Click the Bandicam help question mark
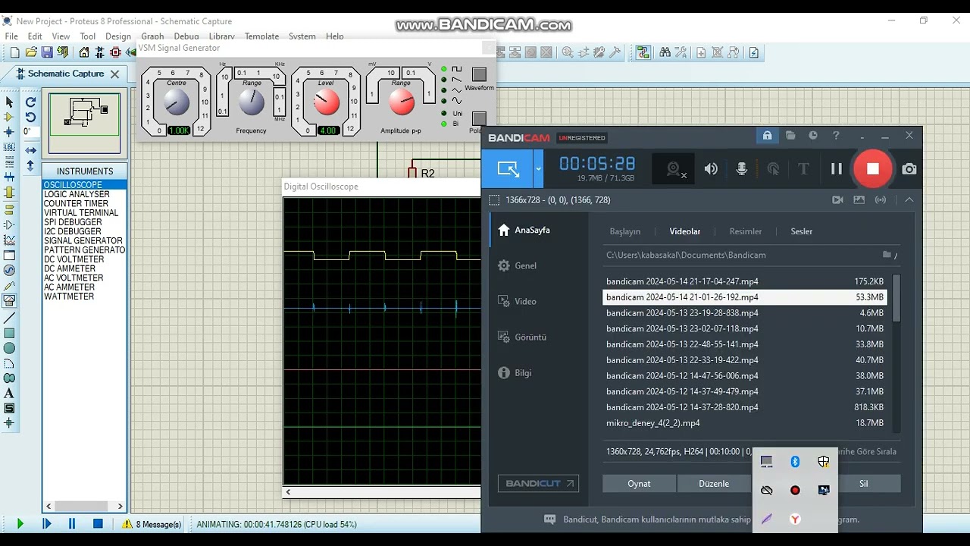The width and height of the screenshot is (970, 546). coord(836,136)
